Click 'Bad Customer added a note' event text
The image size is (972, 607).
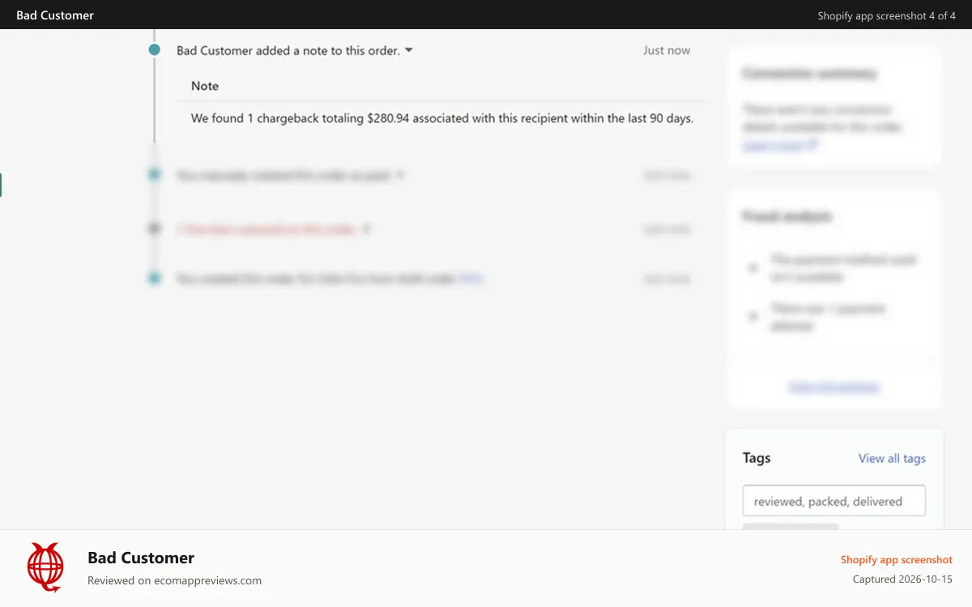(x=288, y=50)
